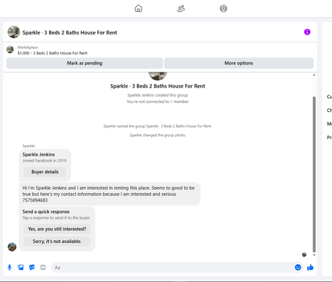Click scrollbar down arrow in chat
Viewport: 332px width, 282px height.
314,255
